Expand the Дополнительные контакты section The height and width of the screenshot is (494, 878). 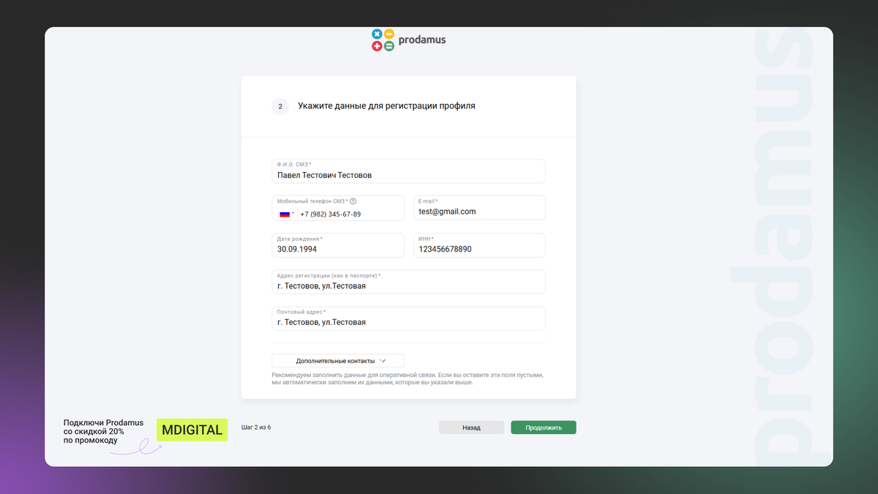pyautogui.click(x=338, y=360)
